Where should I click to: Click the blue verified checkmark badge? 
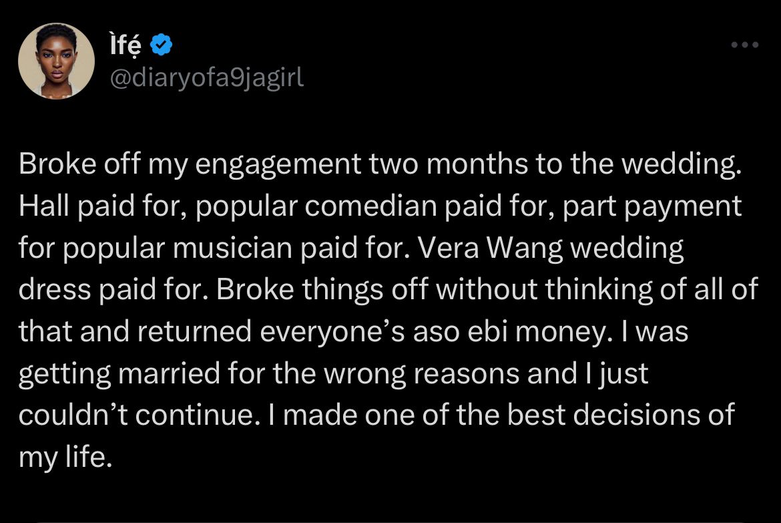coord(161,45)
